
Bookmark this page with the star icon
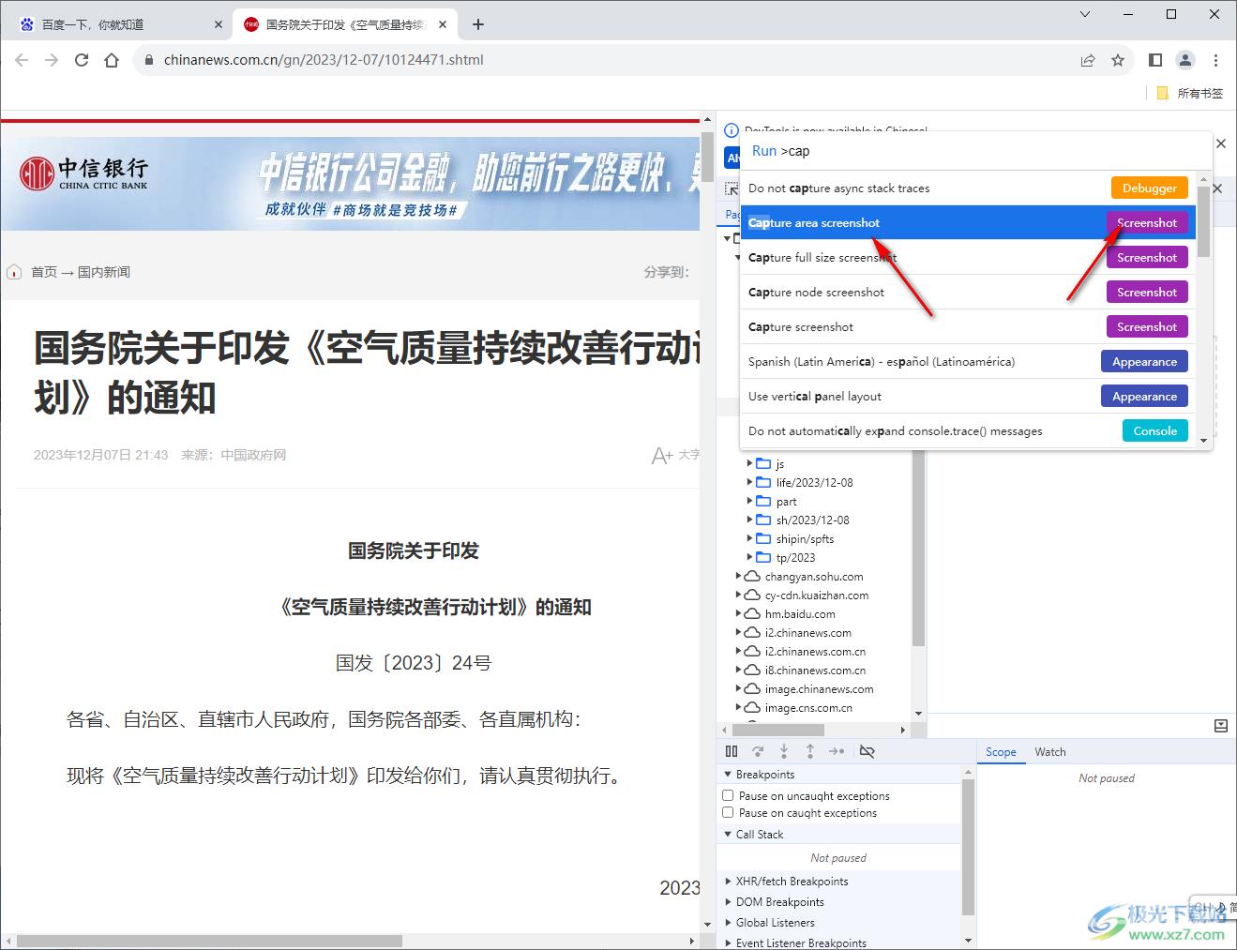click(x=1118, y=60)
